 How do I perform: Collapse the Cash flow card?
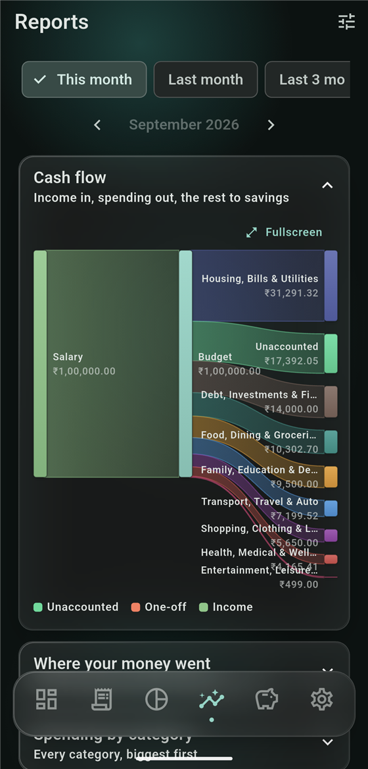point(327,186)
